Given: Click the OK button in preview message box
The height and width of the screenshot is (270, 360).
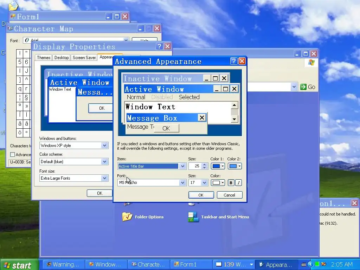Looking at the screenshot, I should (166, 128).
